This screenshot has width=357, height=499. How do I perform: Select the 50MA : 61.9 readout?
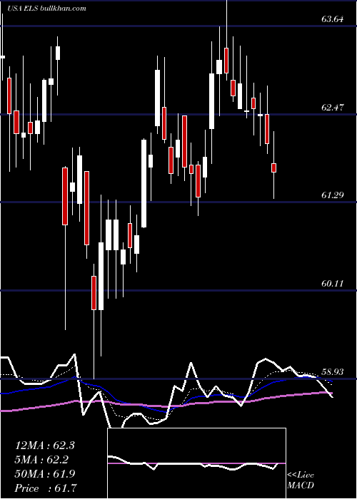click(45, 474)
